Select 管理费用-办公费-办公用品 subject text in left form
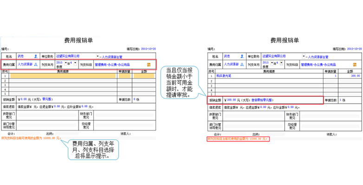 click(x=112, y=65)
